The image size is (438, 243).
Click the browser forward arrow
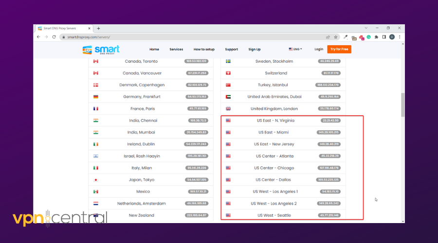click(x=46, y=37)
